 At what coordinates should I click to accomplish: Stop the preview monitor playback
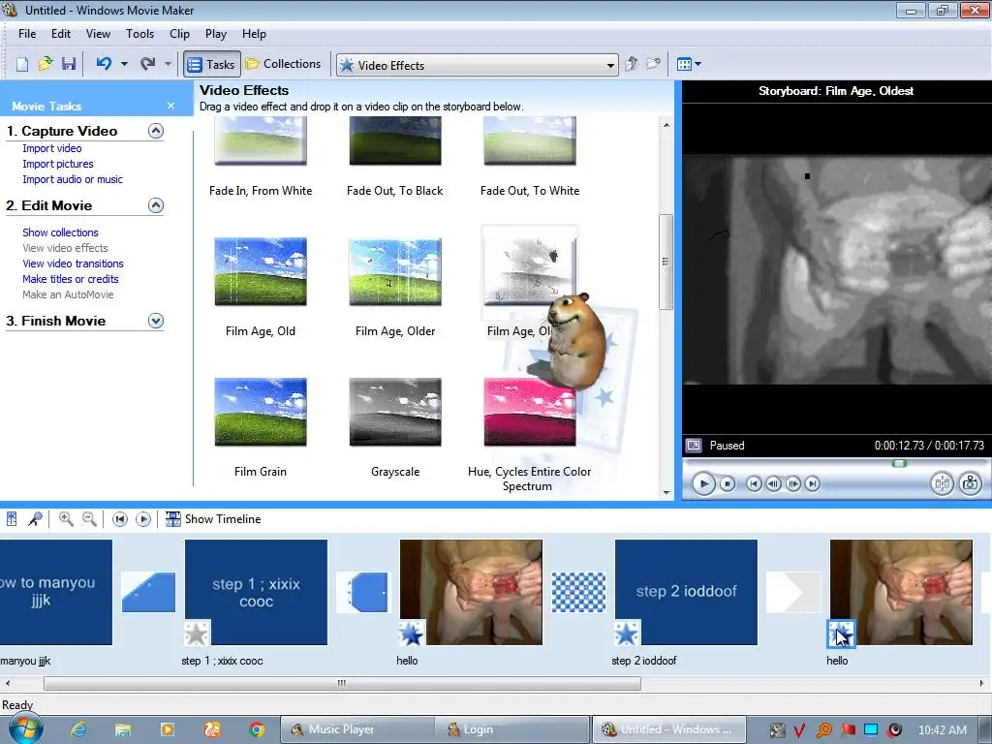pos(728,484)
